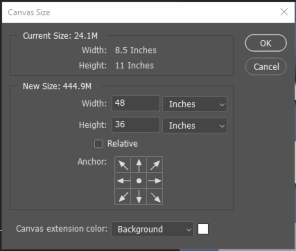Click inside the Height input field
This screenshot has width=296, height=251.
135,125
